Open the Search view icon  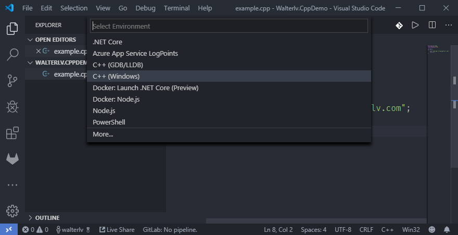(12, 54)
